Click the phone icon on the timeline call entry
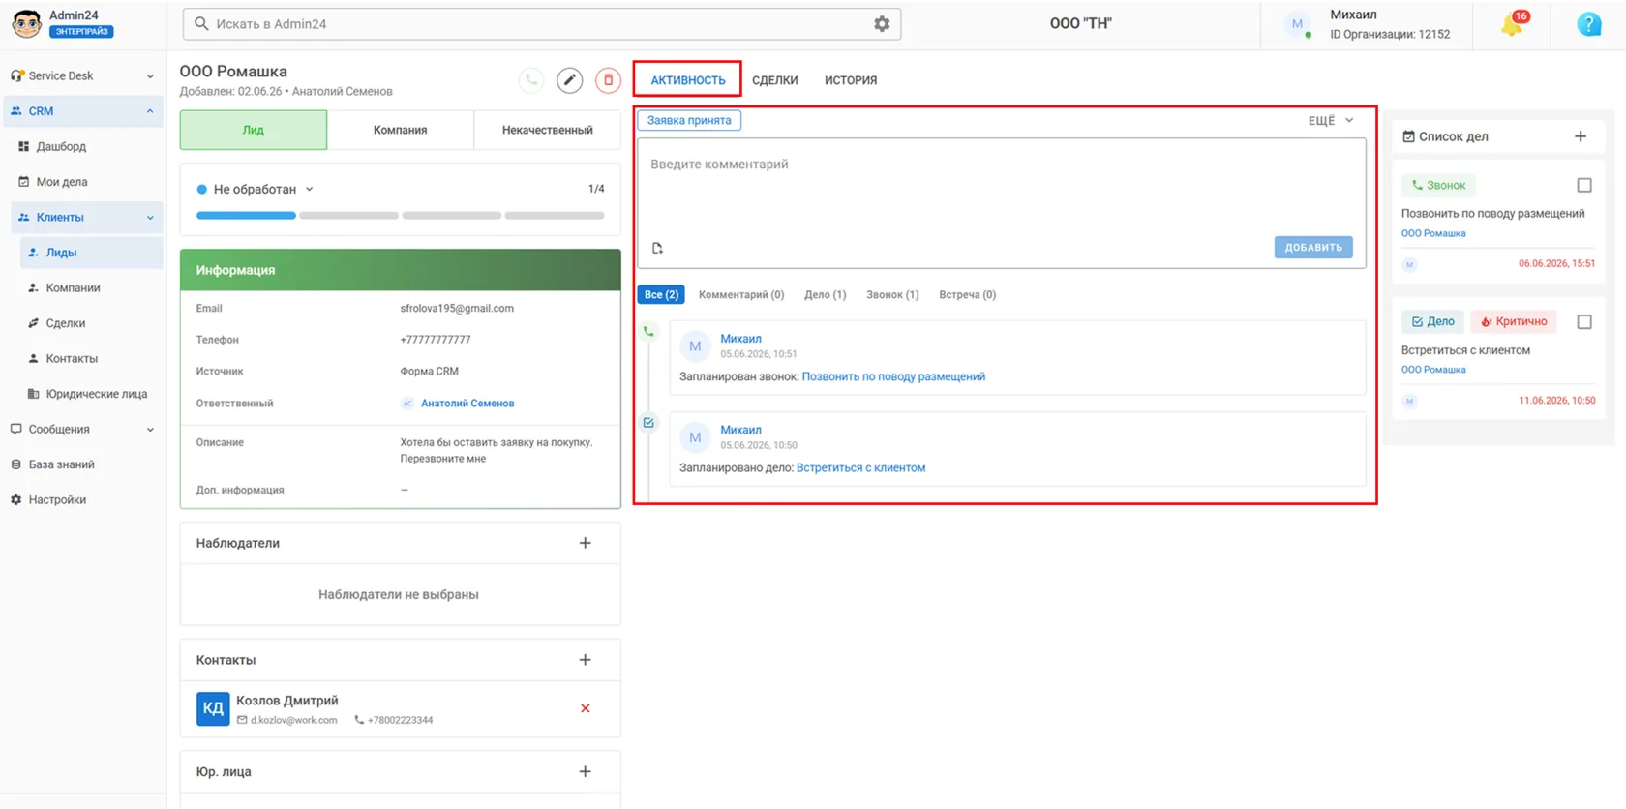1626x809 pixels. (x=648, y=332)
